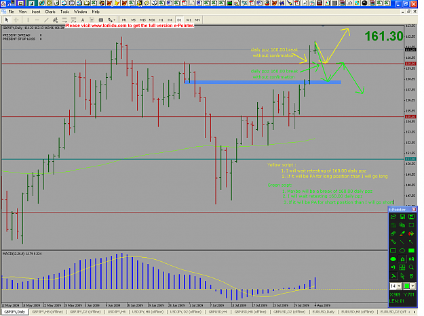
Task: Open the Tools menu
Action: click(x=64, y=12)
